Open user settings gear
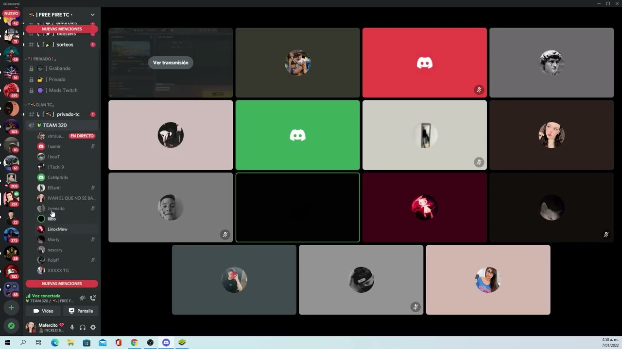Viewport: 622px width, 349px height. (93, 328)
